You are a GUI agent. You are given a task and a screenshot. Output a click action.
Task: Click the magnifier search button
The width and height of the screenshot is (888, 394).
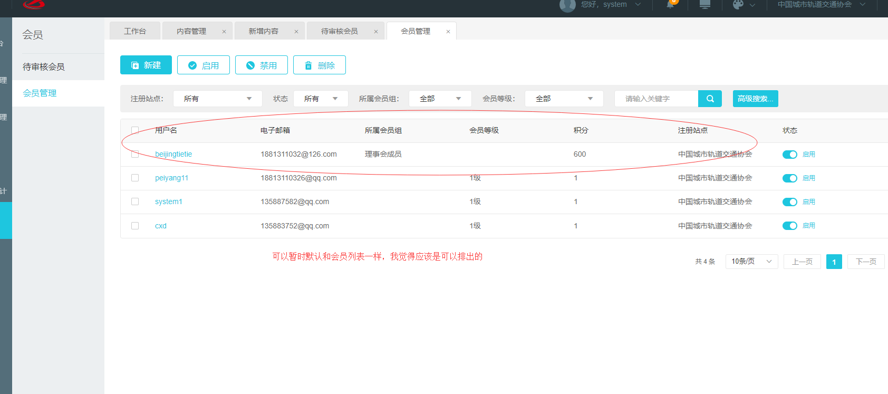(x=710, y=99)
